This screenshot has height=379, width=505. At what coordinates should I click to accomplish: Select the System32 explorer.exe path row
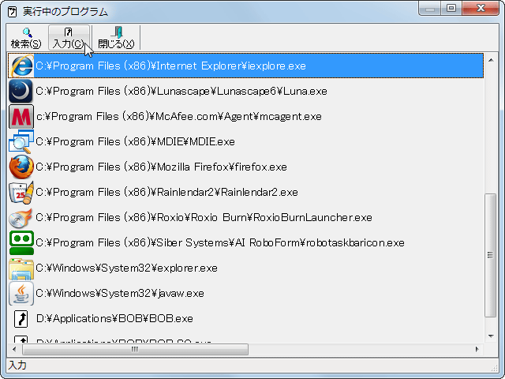[x=245, y=268]
